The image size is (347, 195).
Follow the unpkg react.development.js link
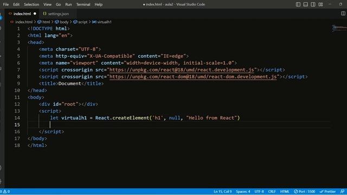click(182, 70)
